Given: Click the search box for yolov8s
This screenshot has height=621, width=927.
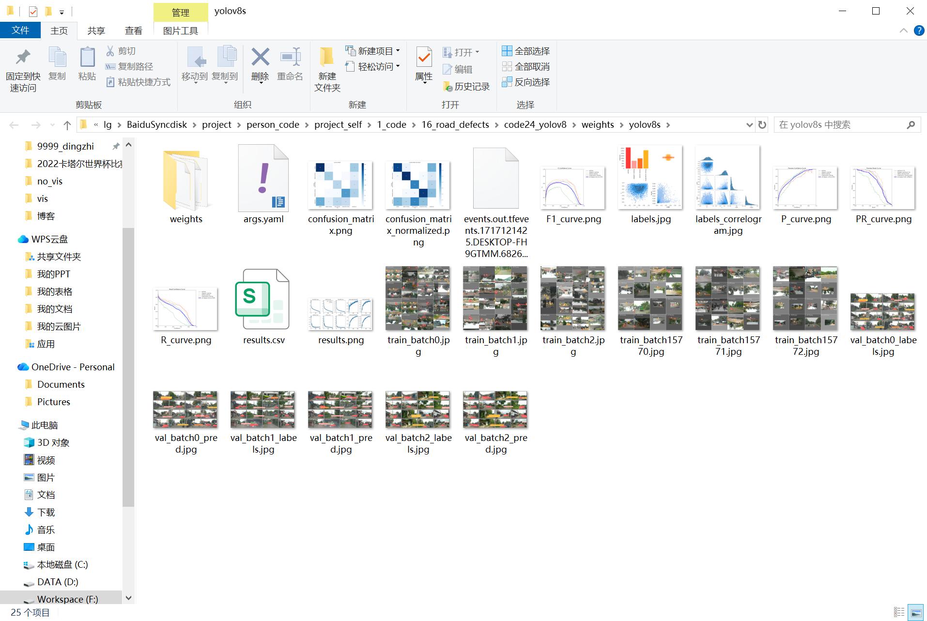Looking at the screenshot, I should point(847,124).
